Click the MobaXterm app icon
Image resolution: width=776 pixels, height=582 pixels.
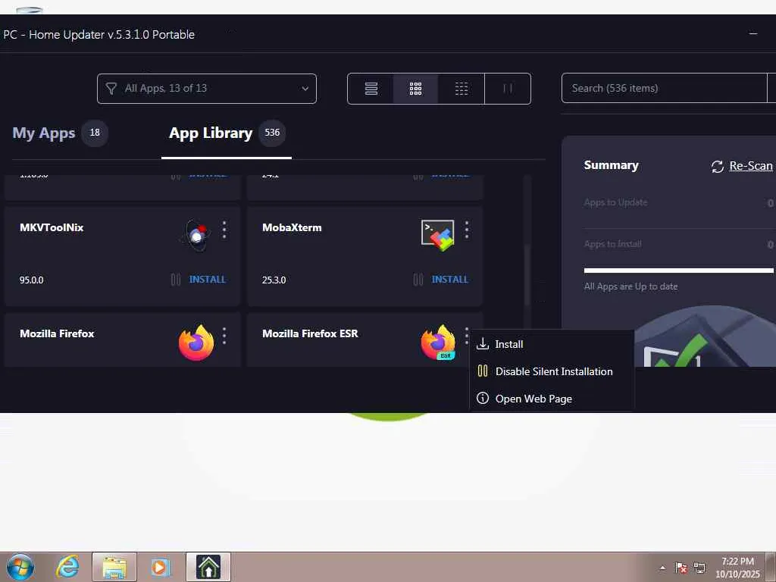(x=438, y=235)
